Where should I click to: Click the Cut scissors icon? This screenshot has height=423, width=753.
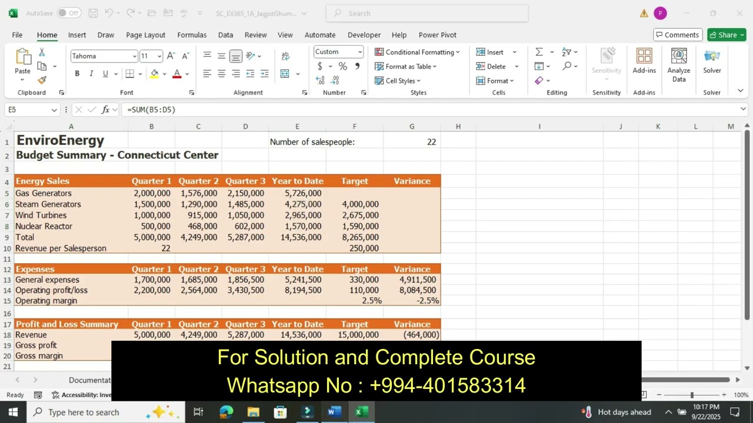tap(42, 52)
